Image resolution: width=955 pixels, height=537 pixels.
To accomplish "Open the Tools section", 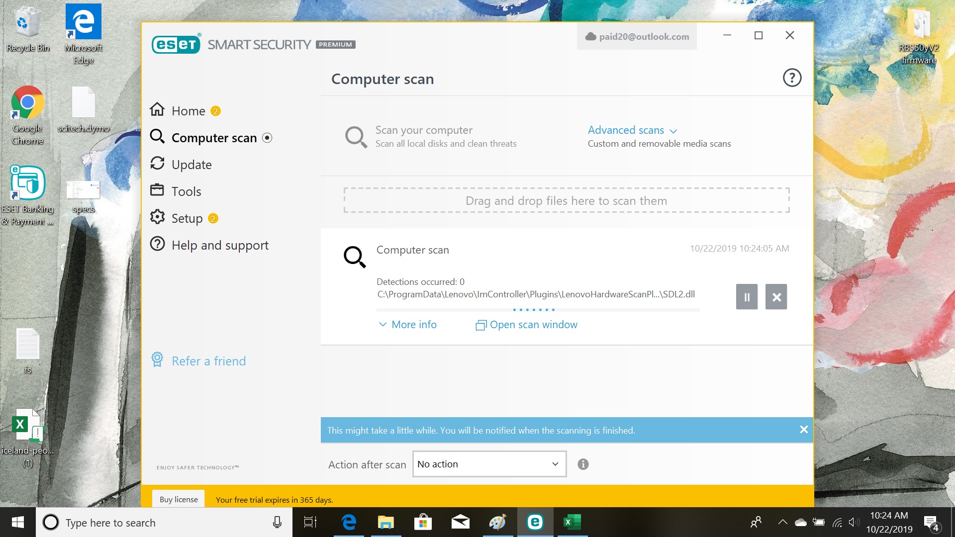I will (x=176, y=191).
